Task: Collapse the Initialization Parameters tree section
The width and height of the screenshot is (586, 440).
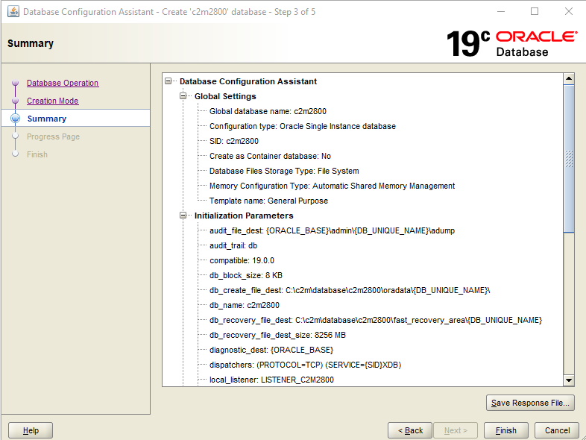Action: (183, 216)
